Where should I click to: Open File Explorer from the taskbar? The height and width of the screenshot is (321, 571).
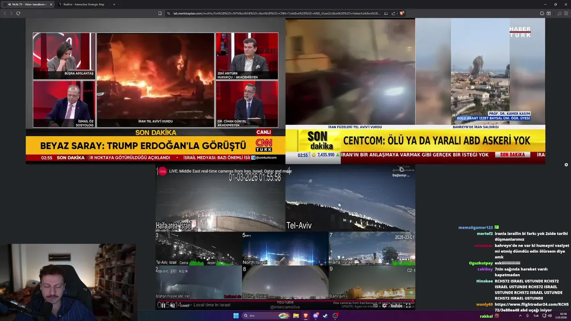(x=296, y=316)
